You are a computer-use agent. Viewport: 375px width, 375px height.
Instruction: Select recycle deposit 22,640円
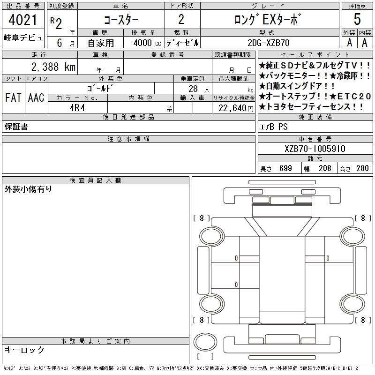pos(236,108)
